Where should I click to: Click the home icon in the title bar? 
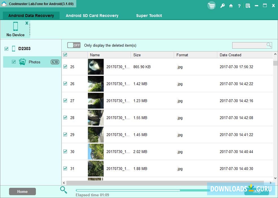coord(231,6)
